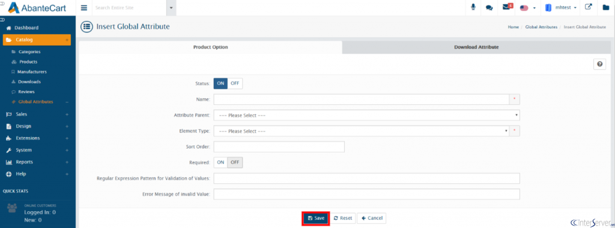
Task: Open the chat bubbles icon
Action: pos(489,8)
